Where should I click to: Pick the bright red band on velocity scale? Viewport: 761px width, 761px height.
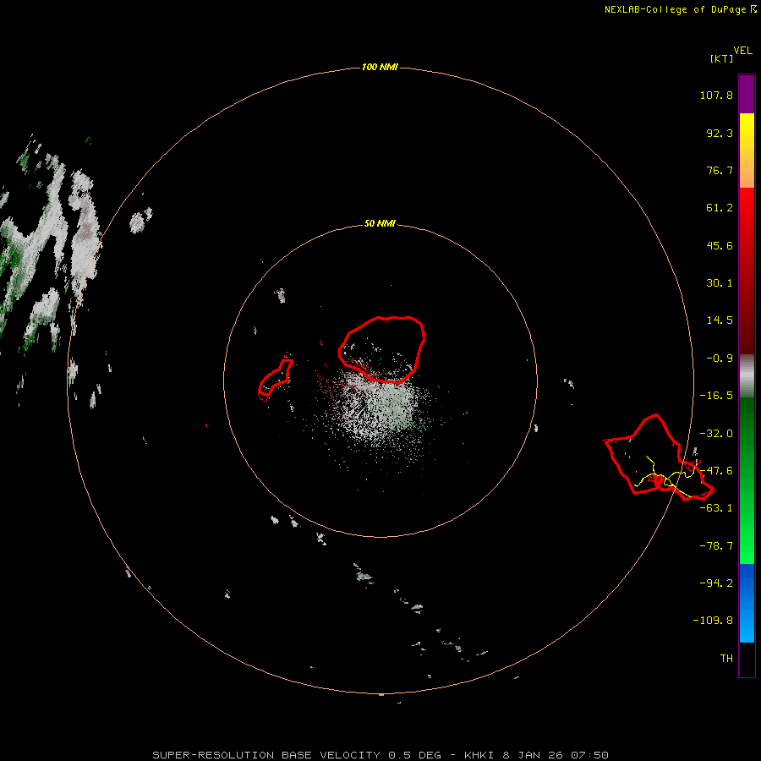(x=747, y=214)
